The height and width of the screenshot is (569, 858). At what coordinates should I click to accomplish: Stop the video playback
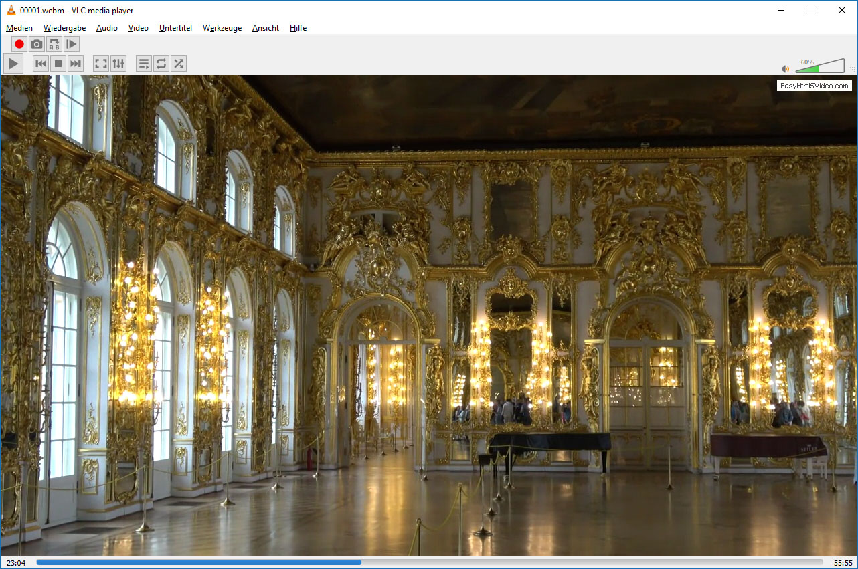tap(58, 64)
